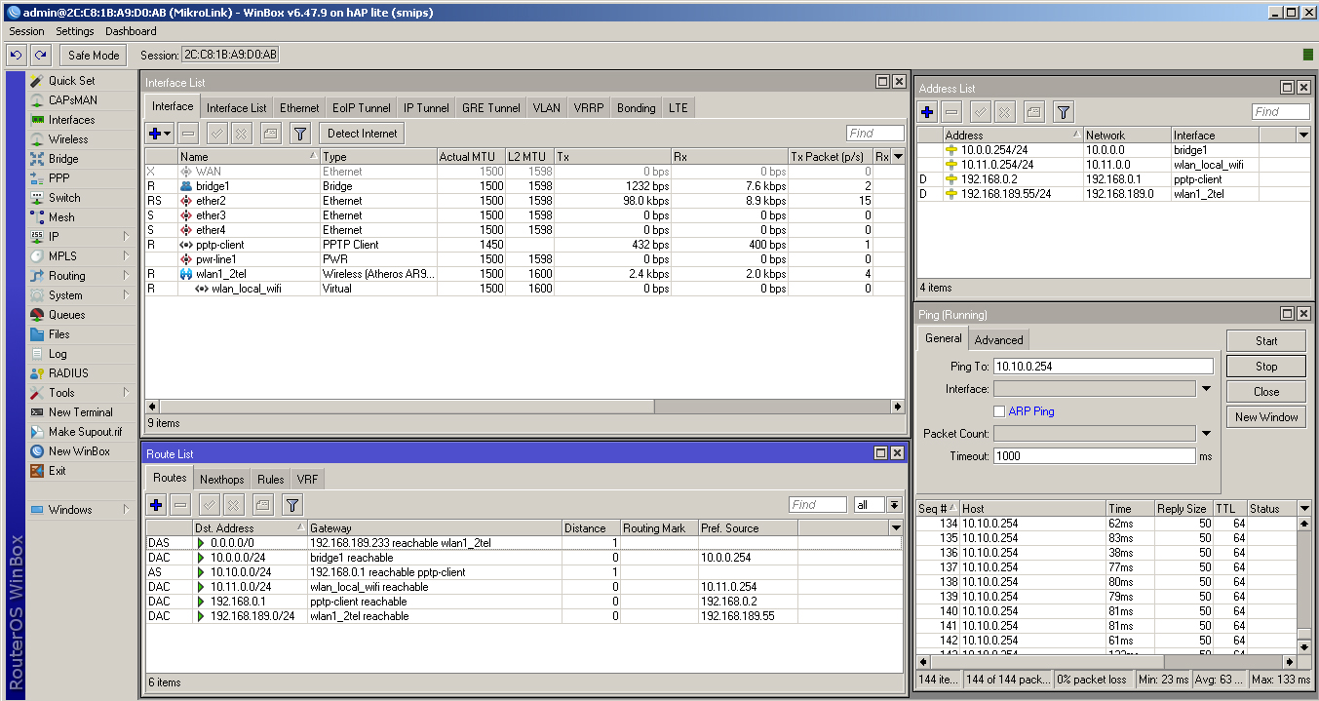This screenshot has height=701, width=1319.
Task: Toggle the ARP Ping checkbox
Action: point(999,411)
